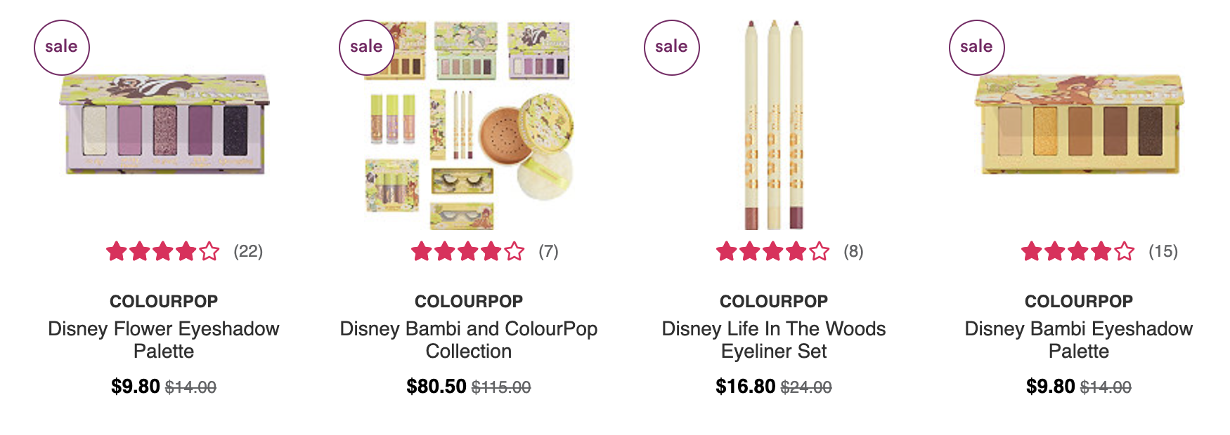Open star rating for Disney Flower Eyeshadow Palette
Screen dimensions: 1230x435
pos(163,251)
